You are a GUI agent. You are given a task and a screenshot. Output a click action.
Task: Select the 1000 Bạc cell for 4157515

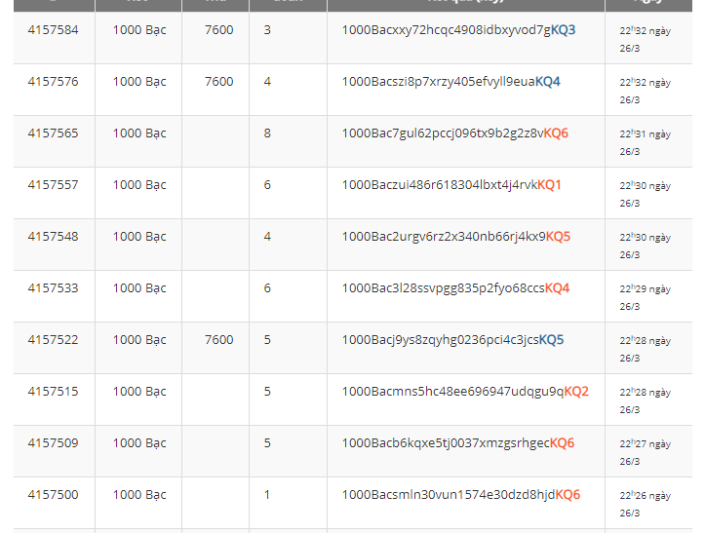(139, 392)
